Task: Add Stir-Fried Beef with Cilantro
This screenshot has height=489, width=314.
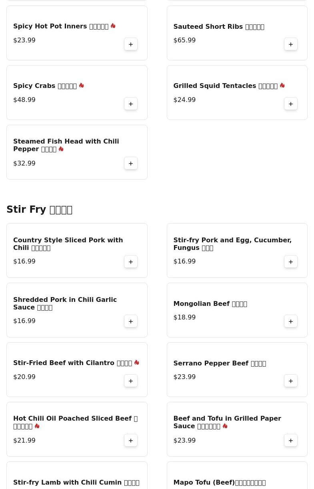Action: 131,381
